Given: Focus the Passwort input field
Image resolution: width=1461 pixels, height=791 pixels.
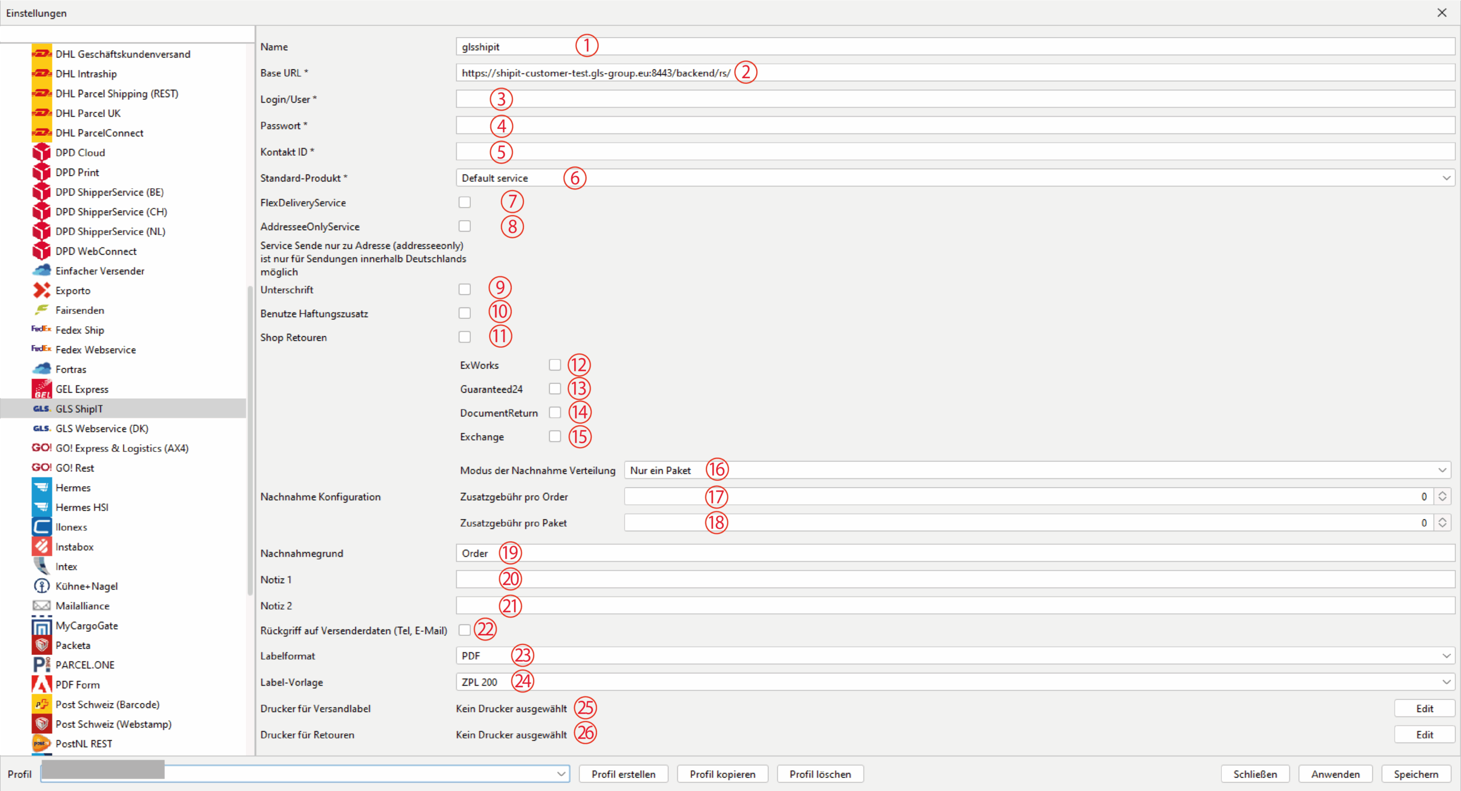Looking at the screenshot, I should pos(955,125).
